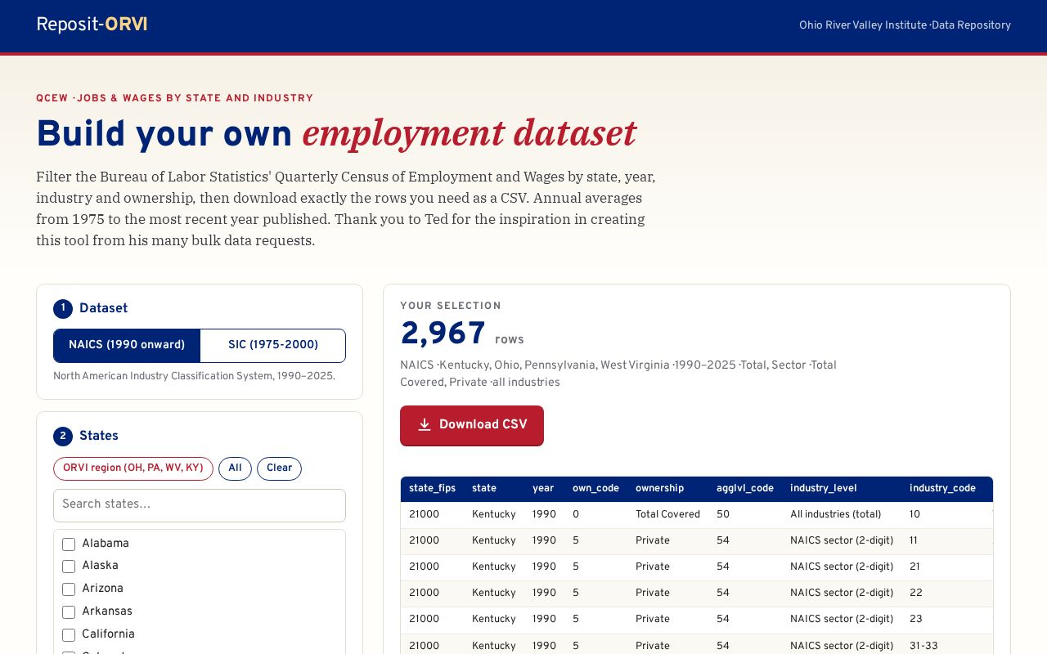
Task: Check the Alaska state box
Action: pyautogui.click(x=69, y=567)
